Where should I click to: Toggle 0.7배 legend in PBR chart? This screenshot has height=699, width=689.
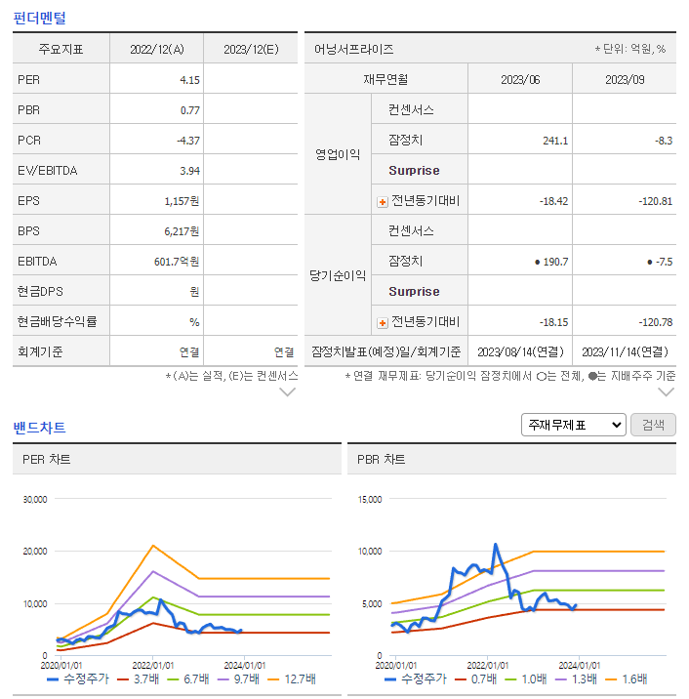(x=475, y=678)
